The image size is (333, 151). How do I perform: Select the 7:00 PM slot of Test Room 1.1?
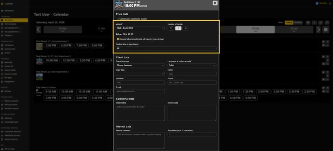click(81, 45)
